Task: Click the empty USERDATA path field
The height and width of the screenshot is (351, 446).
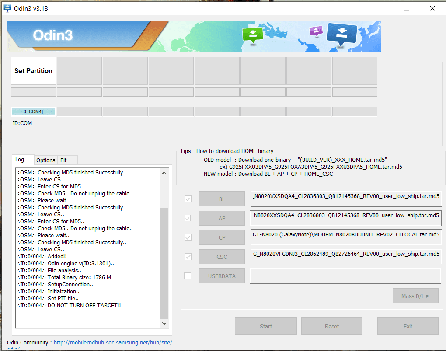Action: (x=345, y=276)
